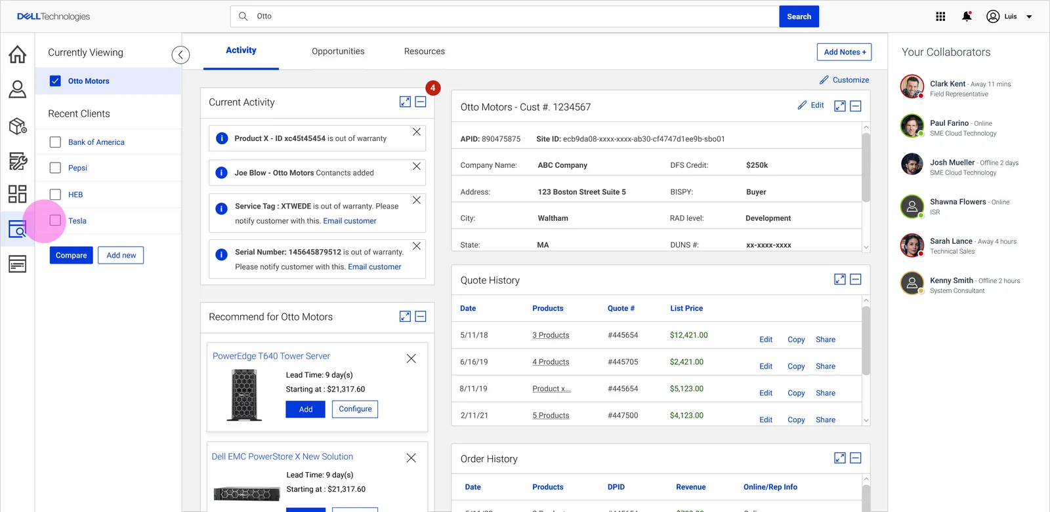Image resolution: width=1050 pixels, height=512 pixels.
Task: Dismiss the Service Tag XTWEDE notification
Action: 417,200
